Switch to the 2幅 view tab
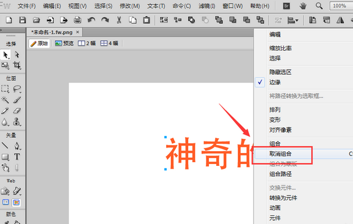Screen dimensions: 353x224 86,43
